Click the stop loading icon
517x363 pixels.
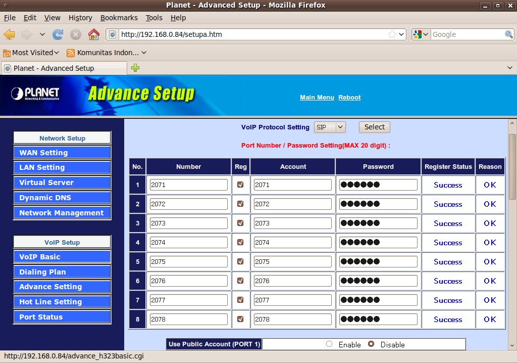pyautogui.click(x=75, y=34)
